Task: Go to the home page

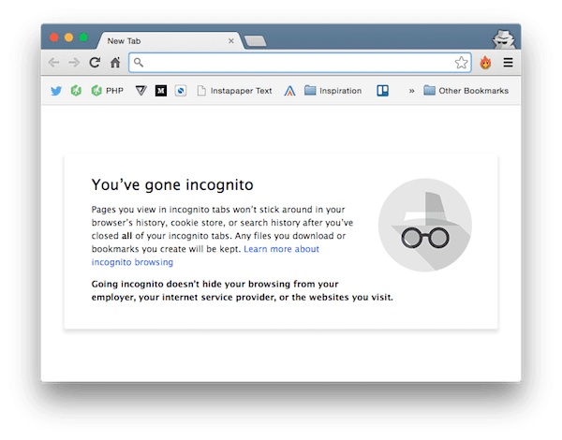Action: tap(115, 63)
